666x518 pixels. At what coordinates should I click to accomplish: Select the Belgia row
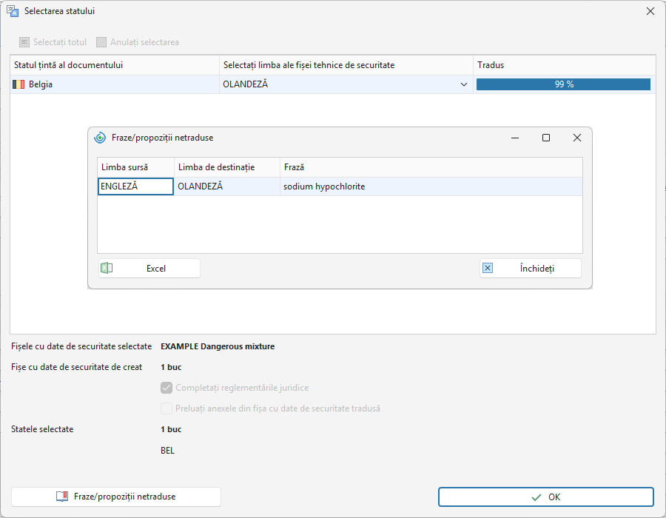(x=333, y=84)
